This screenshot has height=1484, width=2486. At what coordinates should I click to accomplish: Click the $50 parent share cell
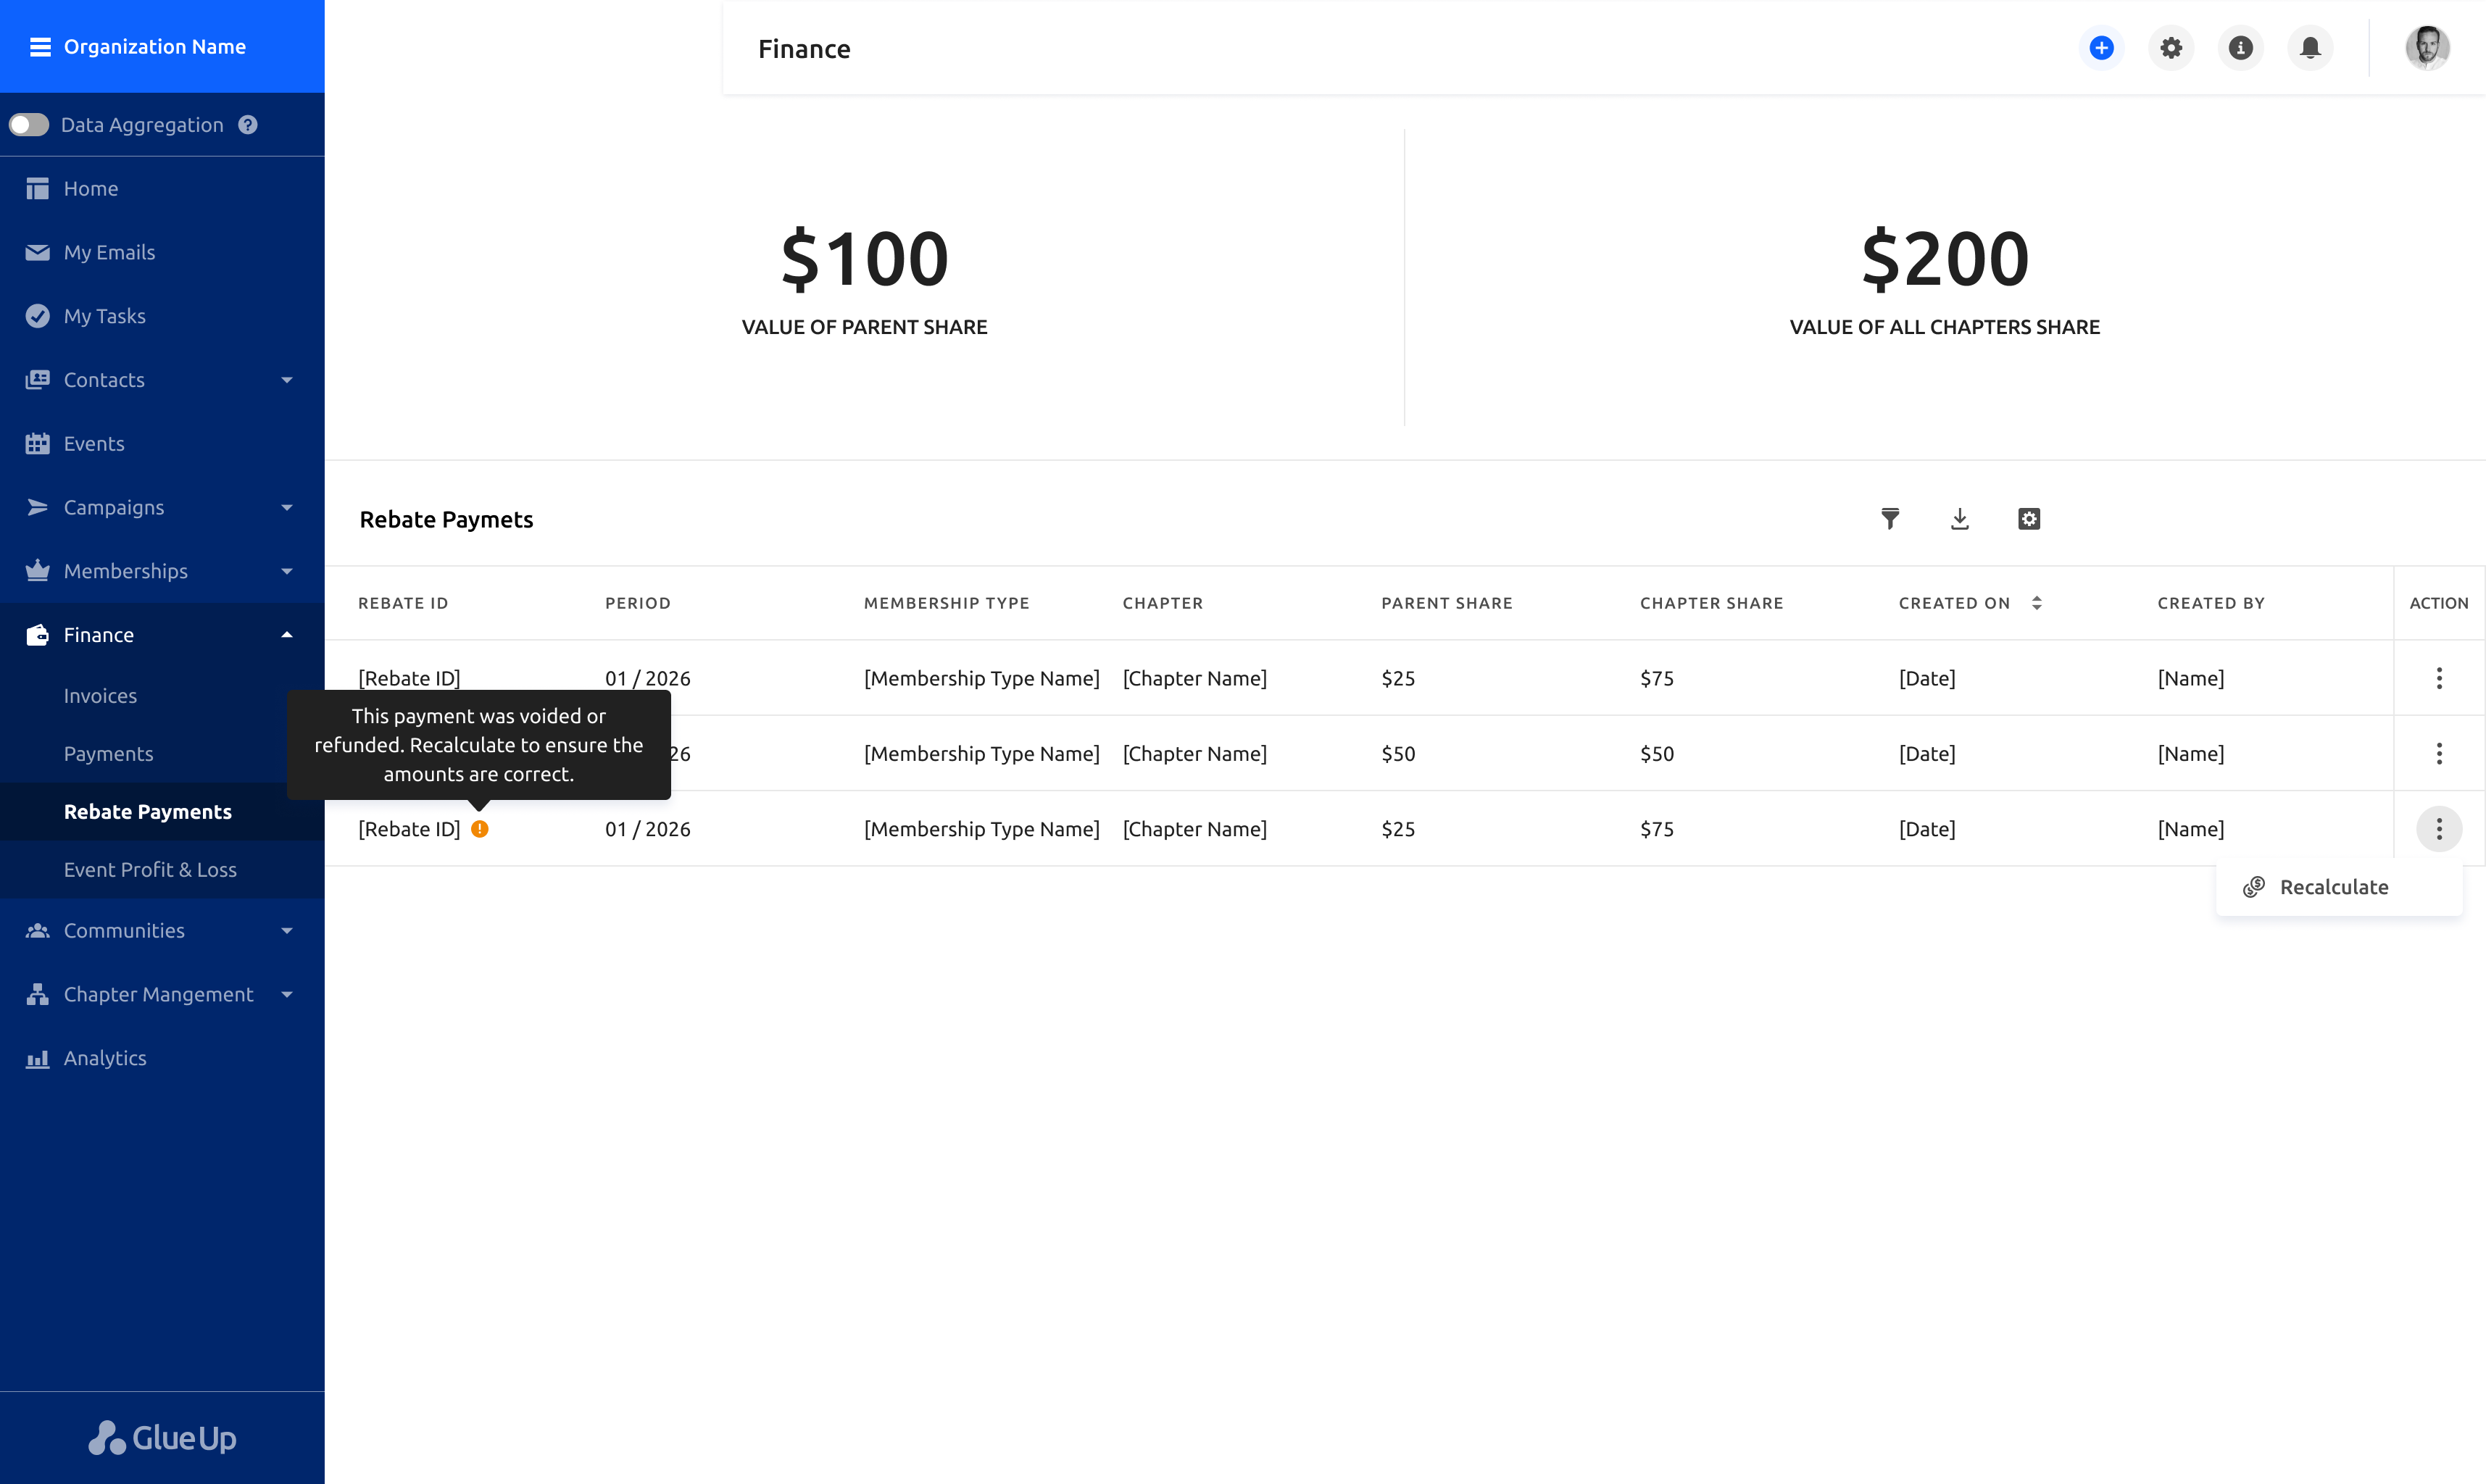tap(1398, 754)
